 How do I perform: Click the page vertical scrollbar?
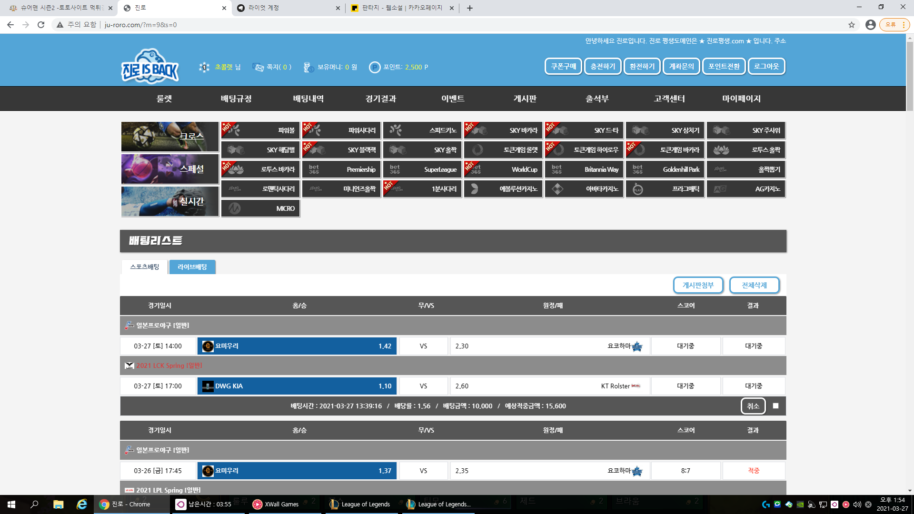coord(909,76)
